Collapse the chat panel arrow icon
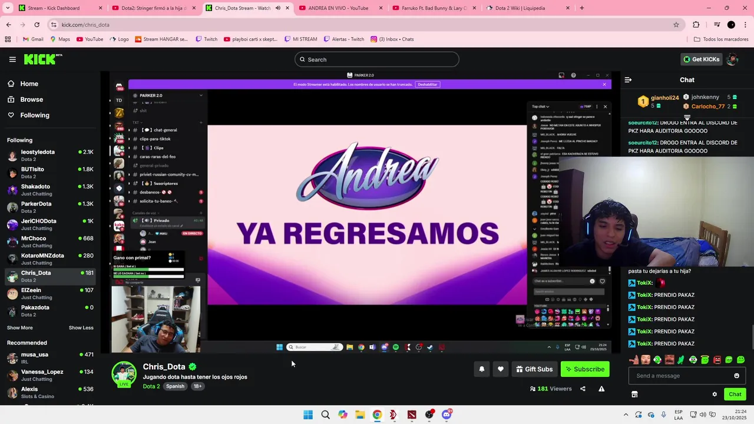This screenshot has width=754, height=424. click(x=628, y=80)
